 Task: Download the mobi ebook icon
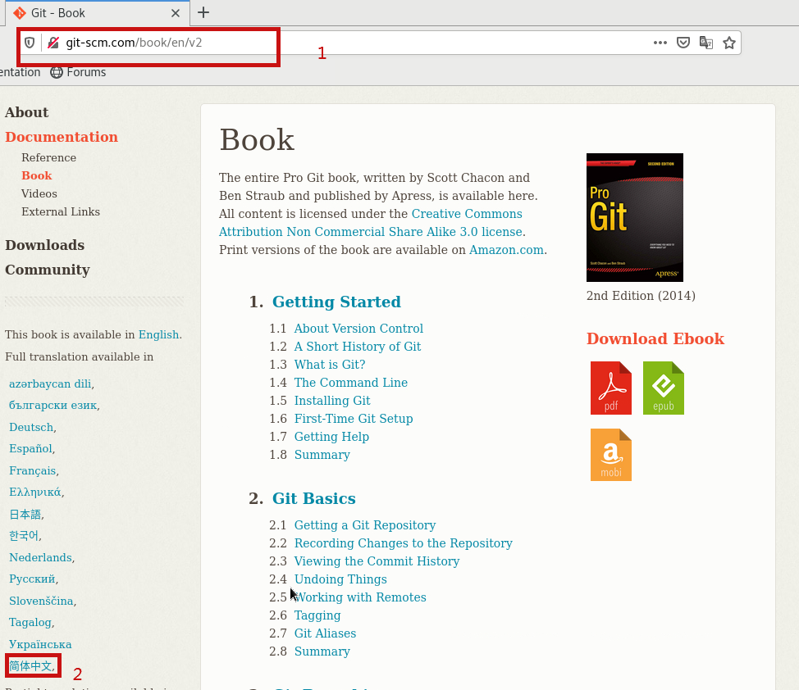click(x=611, y=455)
